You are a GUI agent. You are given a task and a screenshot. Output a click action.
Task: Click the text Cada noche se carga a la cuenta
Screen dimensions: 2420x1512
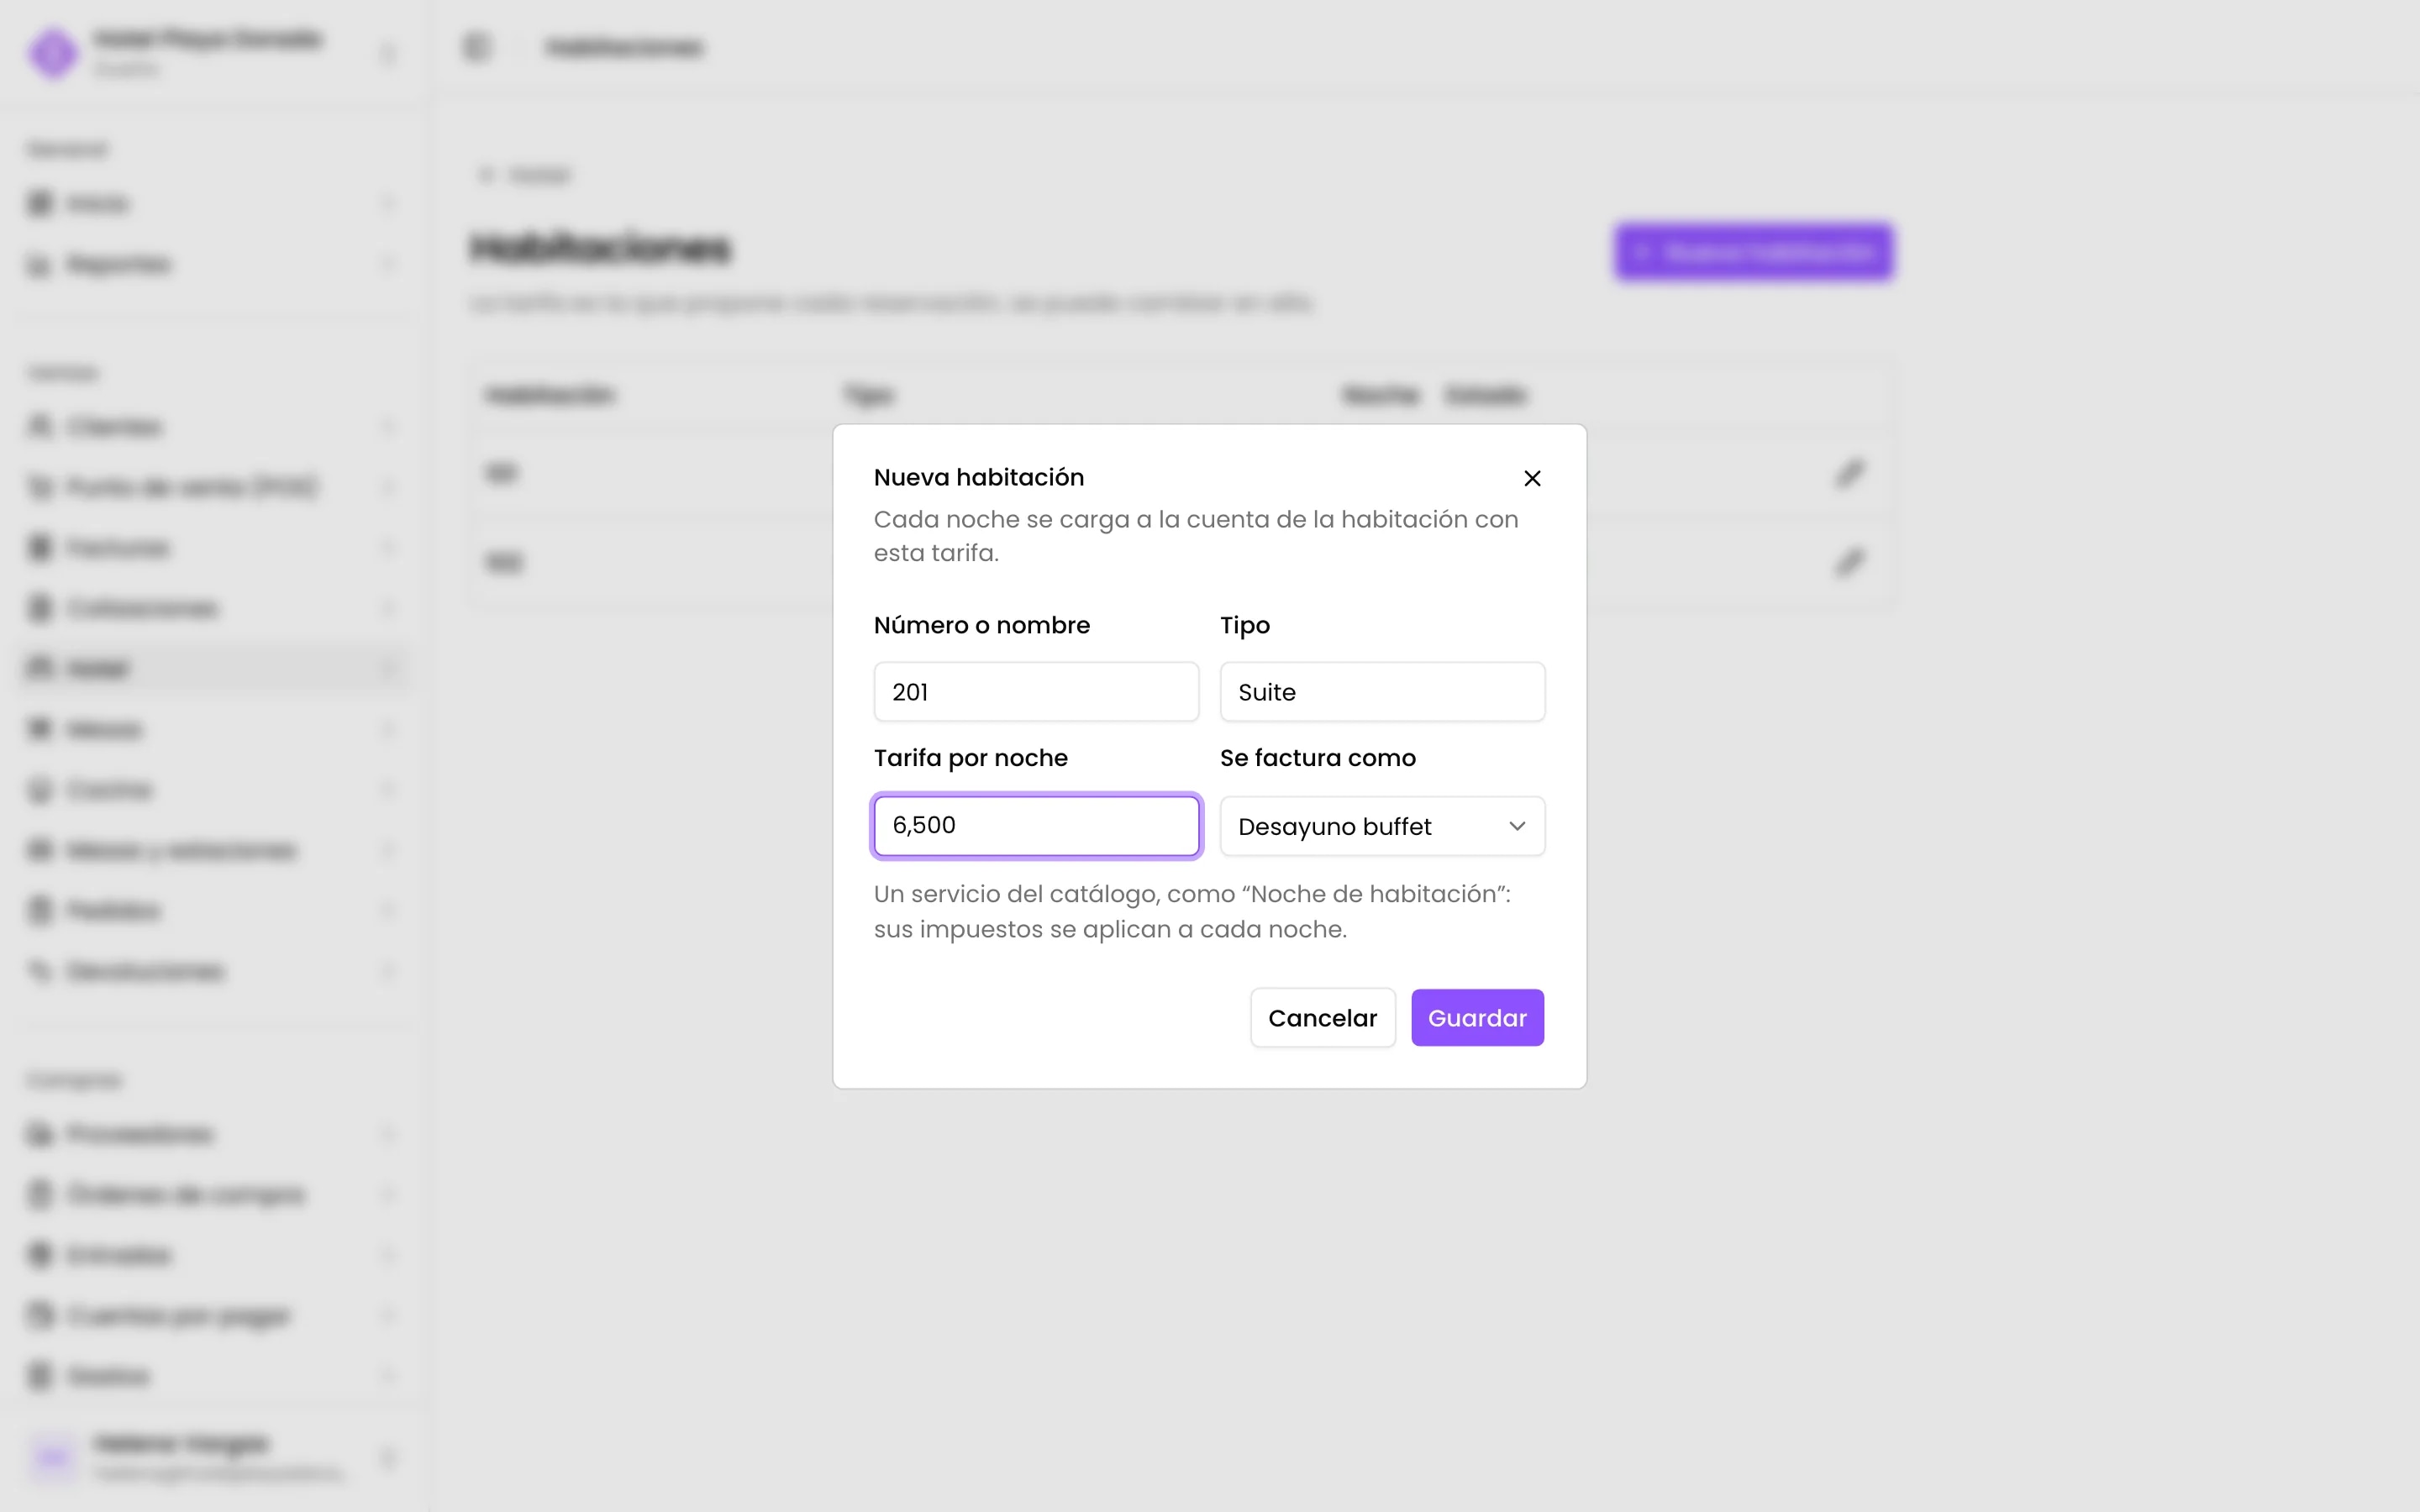(x=1196, y=536)
